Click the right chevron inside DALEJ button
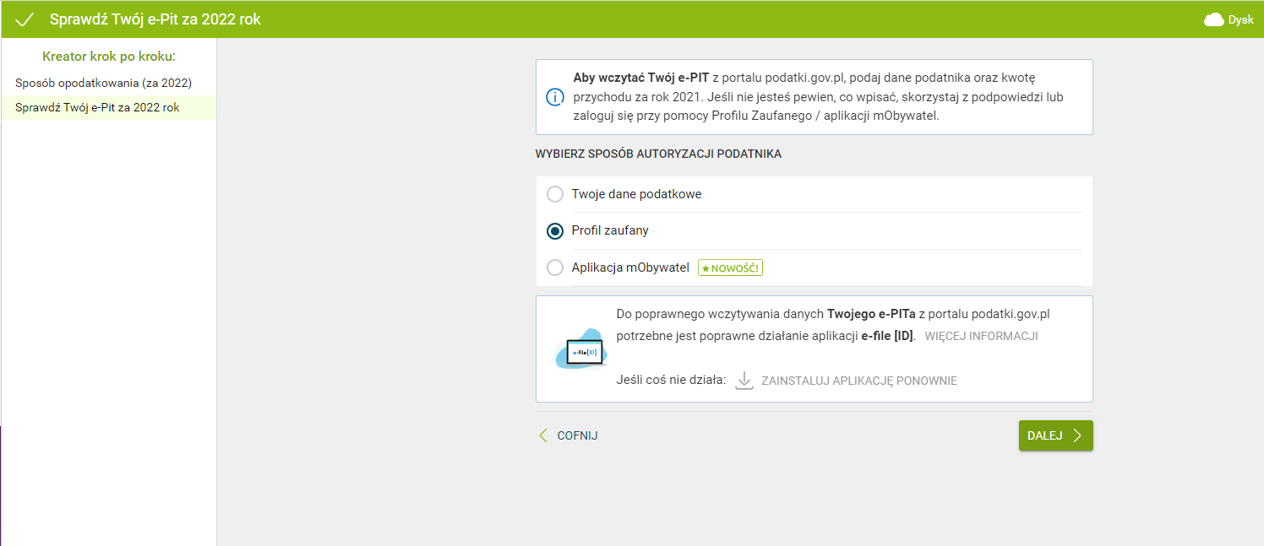 (x=1076, y=435)
